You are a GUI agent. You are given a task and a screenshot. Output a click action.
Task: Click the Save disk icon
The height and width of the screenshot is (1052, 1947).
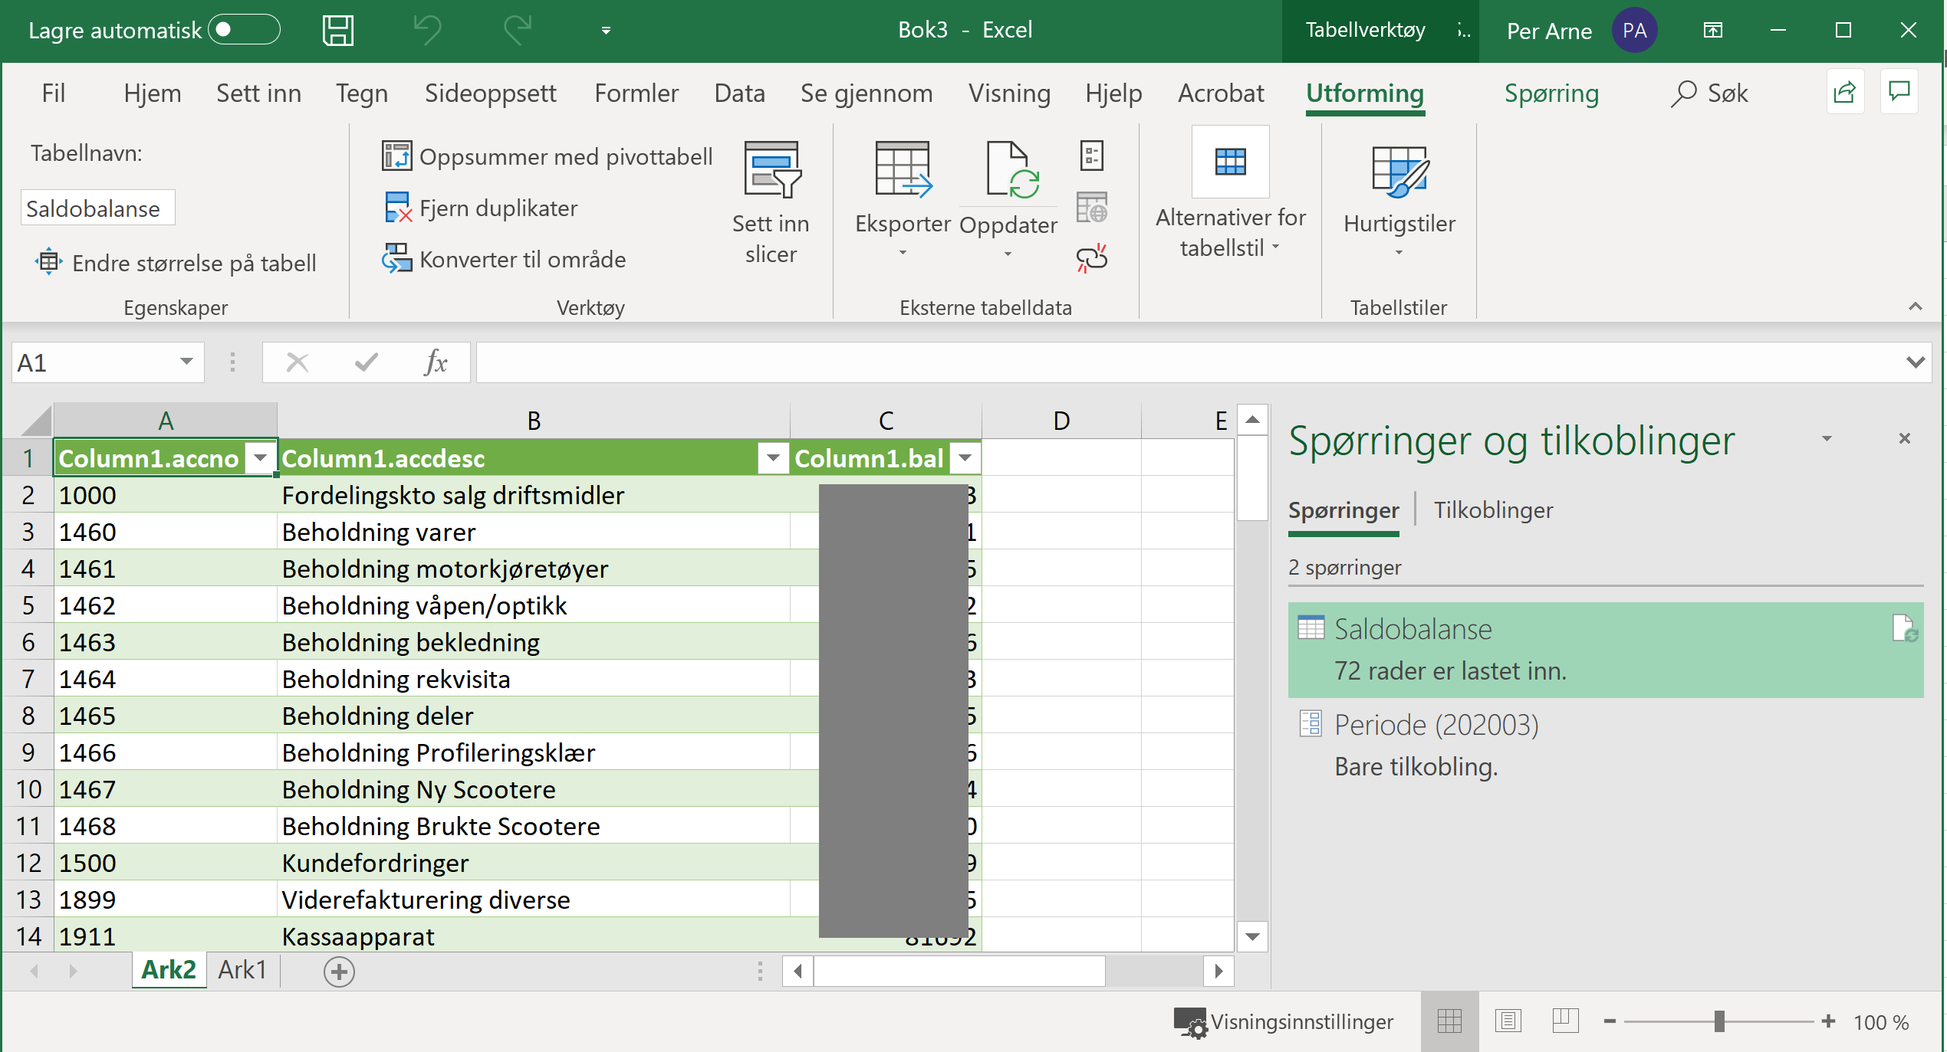[x=337, y=31]
